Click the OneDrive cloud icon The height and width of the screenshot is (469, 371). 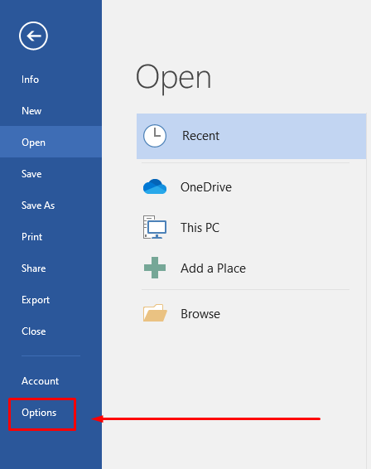point(155,186)
